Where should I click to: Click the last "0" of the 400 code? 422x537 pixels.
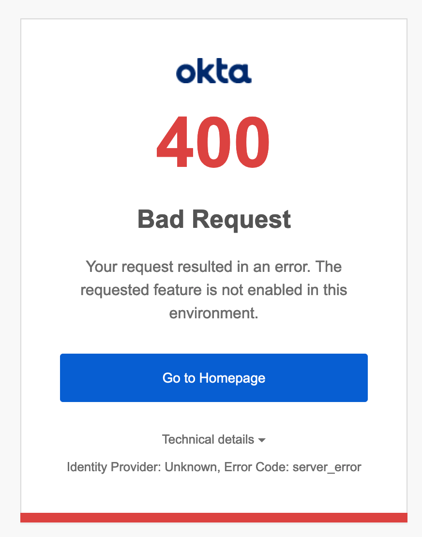coord(250,142)
